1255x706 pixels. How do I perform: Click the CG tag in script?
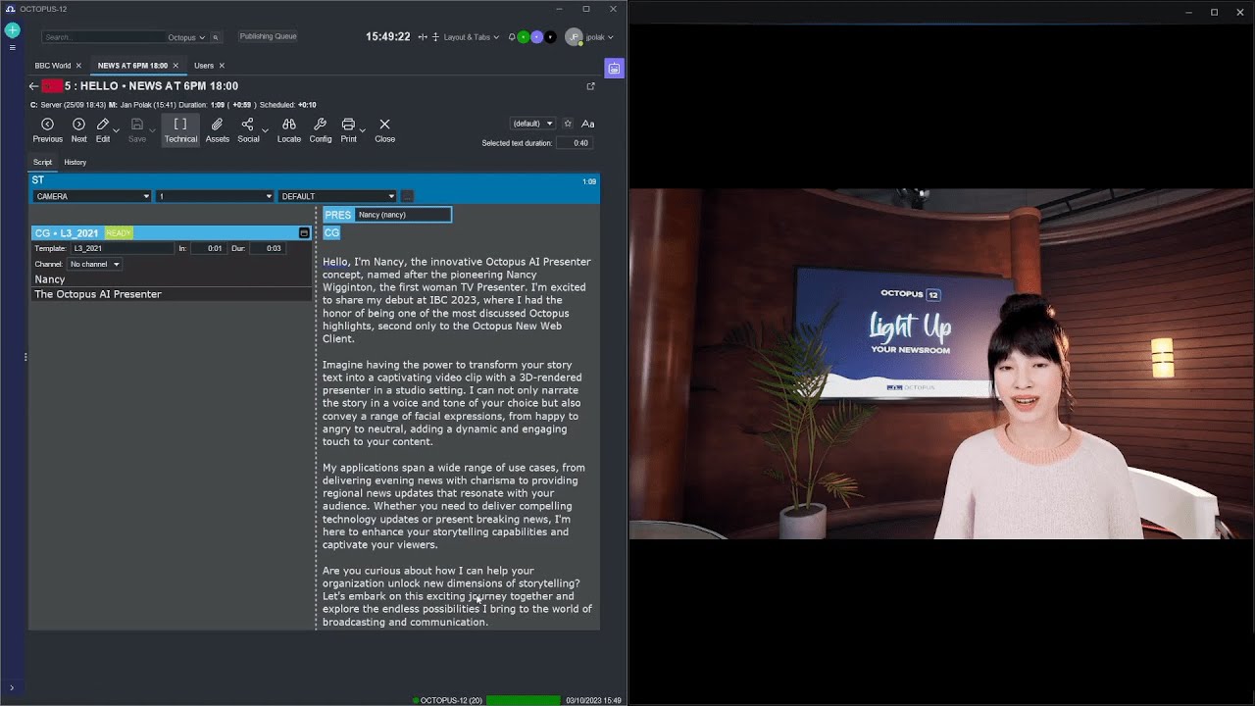pos(331,233)
